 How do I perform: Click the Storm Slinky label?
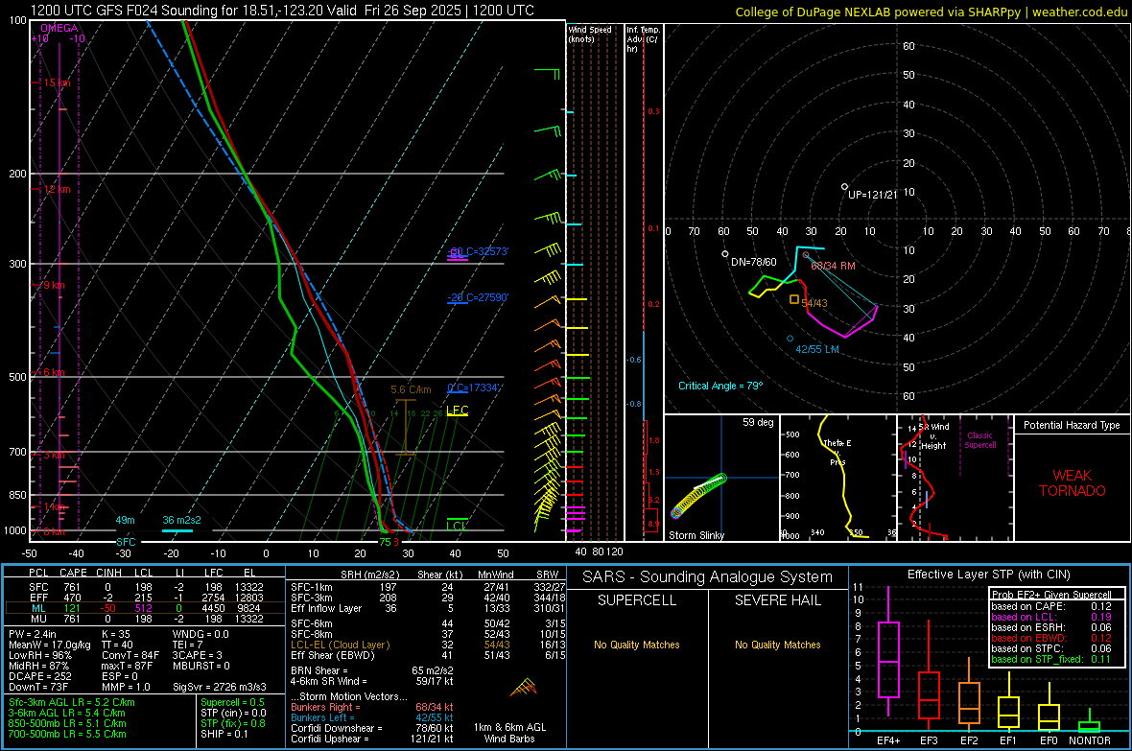tap(696, 535)
